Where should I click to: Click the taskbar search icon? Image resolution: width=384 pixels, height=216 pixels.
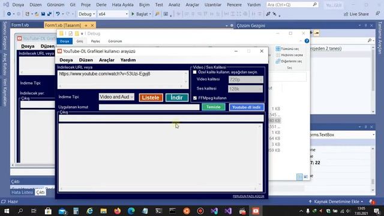pyautogui.click(x=20, y=211)
